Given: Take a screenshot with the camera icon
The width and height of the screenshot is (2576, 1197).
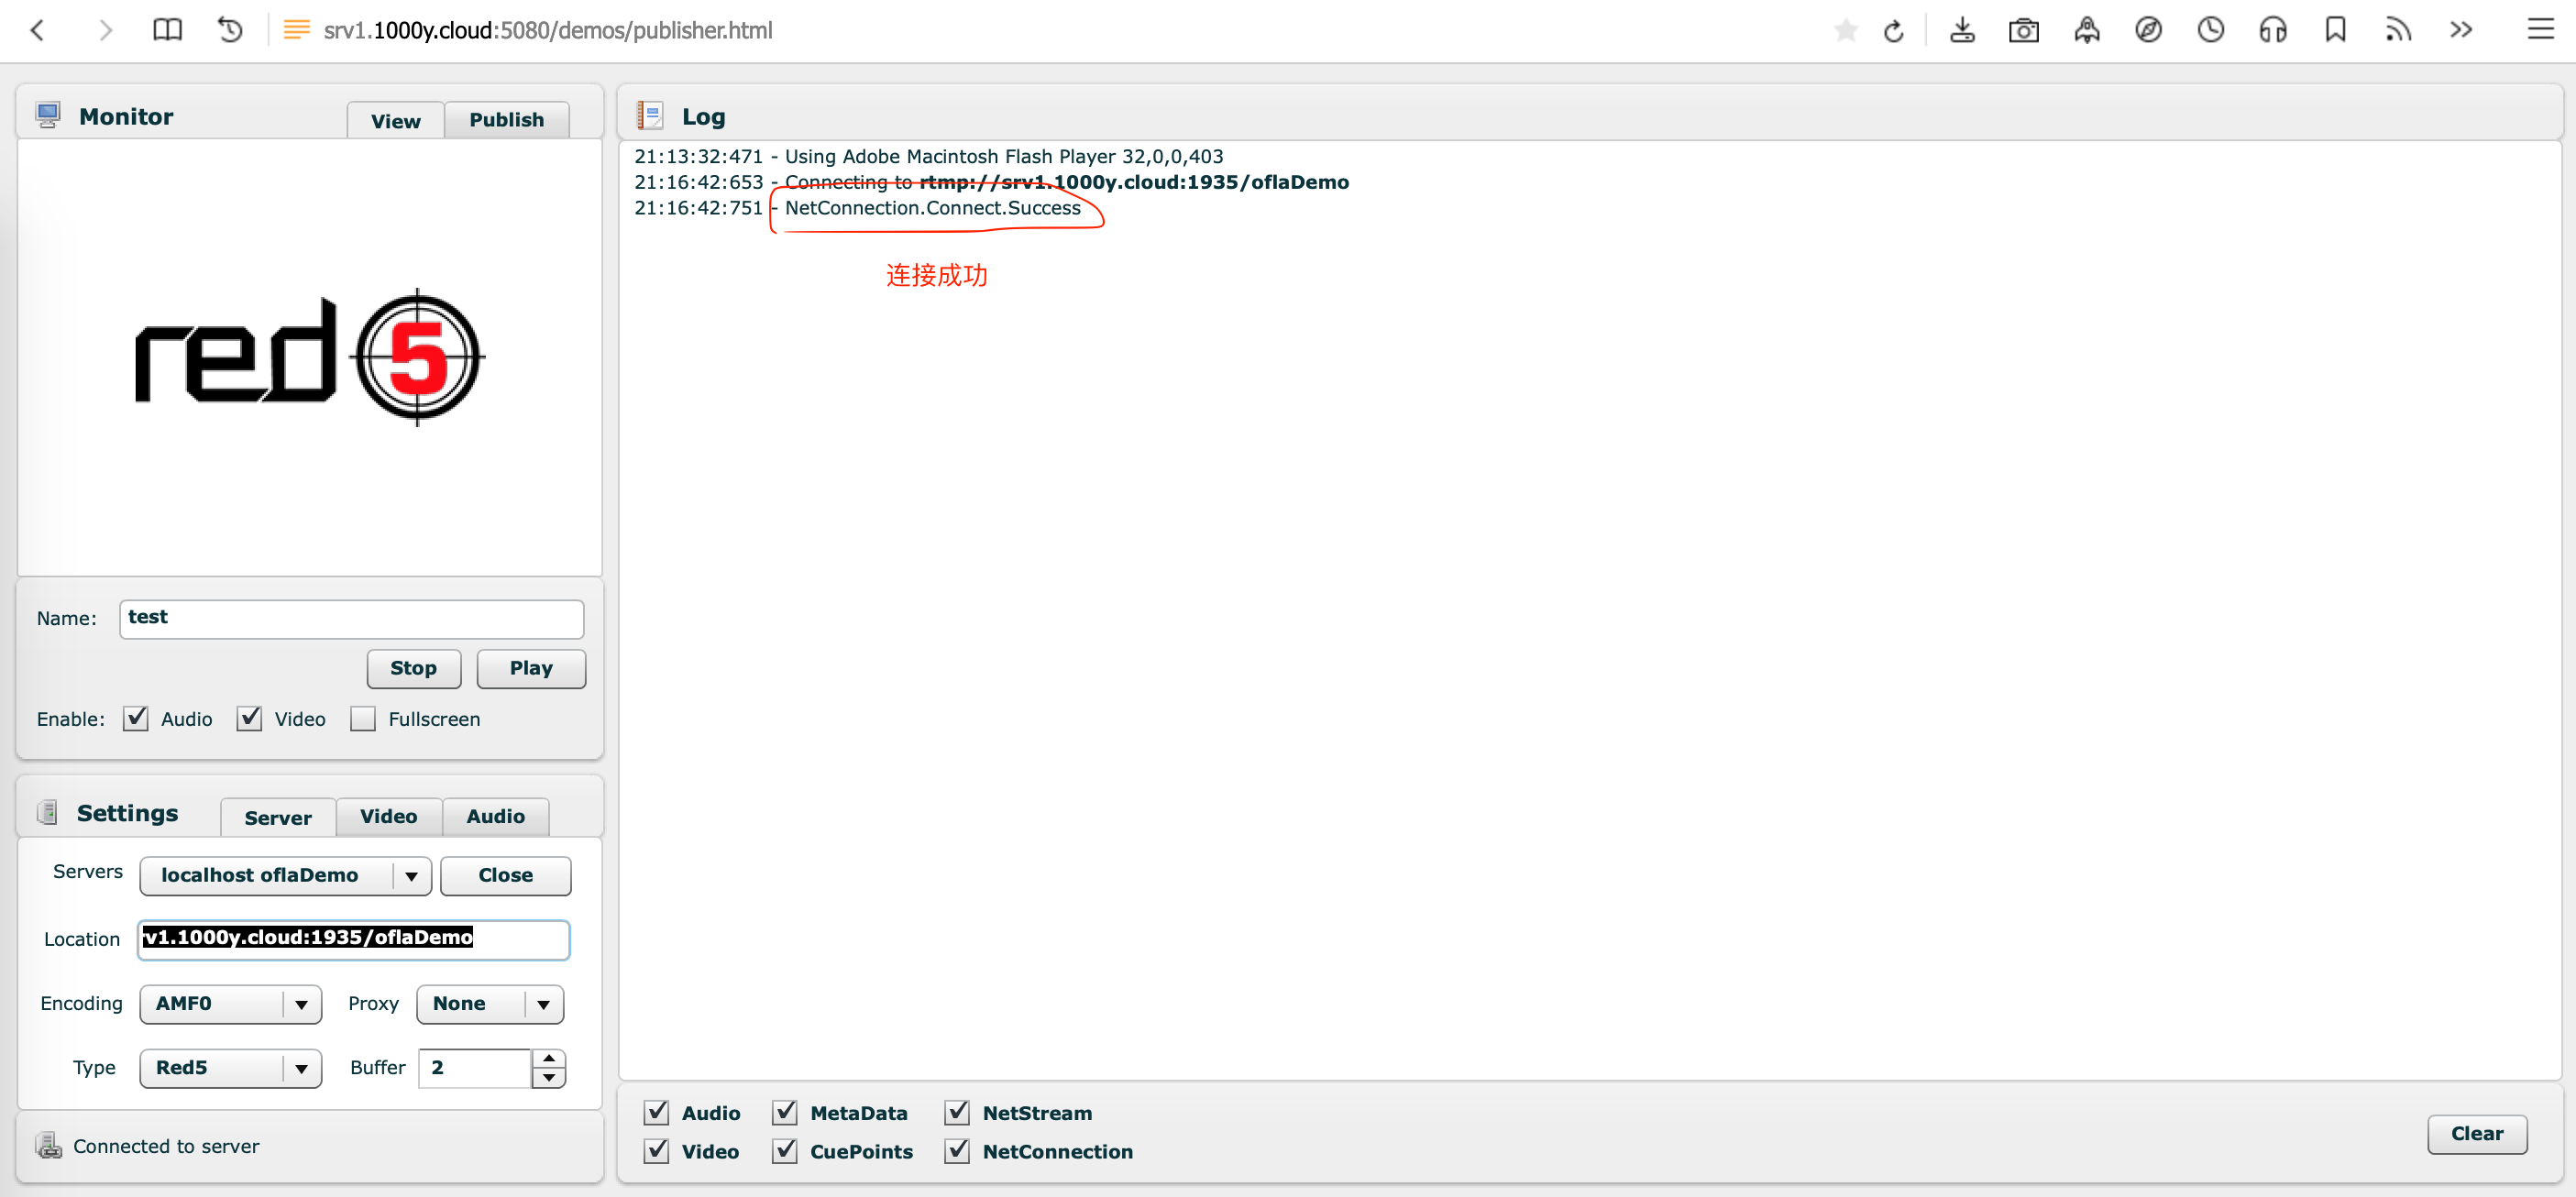Looking at the screenshot, I should tap(2024, 30).
